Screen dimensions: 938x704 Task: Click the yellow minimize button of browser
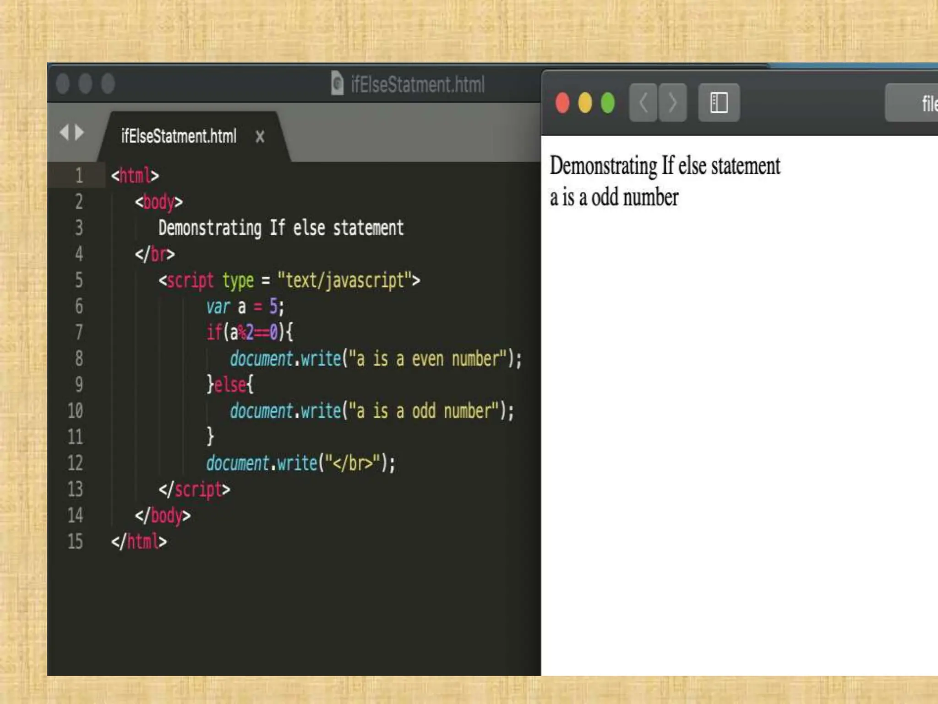(x=585, y=103)
